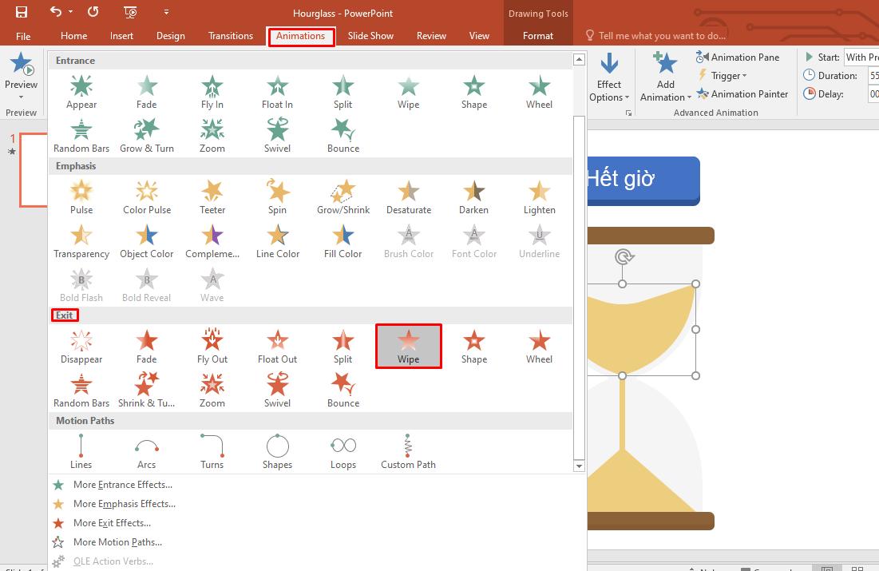Select the Grow/Shrink emphasis effect

(343, 197)
